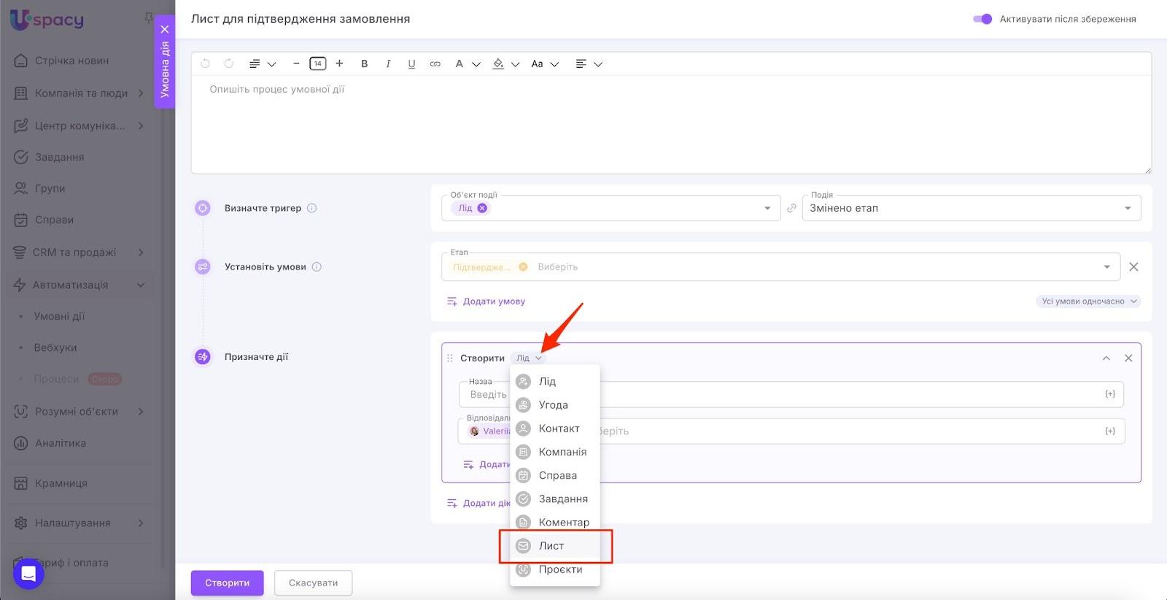Click the Скасувати button

[313, 582]
